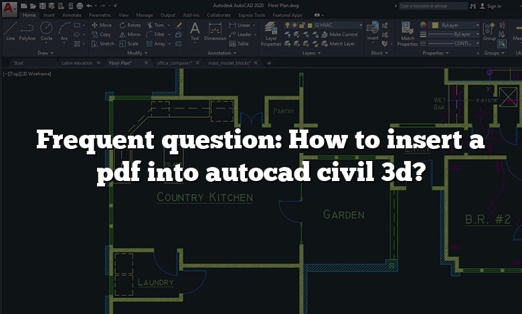Open the Parametric ribbon tab
Screen dimensions: 522x314
[x=100, y=15]
